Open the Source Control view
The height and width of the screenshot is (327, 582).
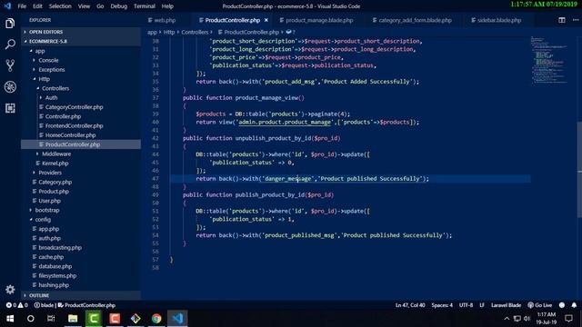coord(10,65)
